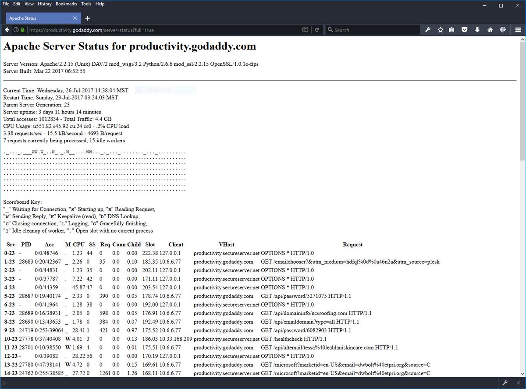
Task: Click '7 requests currently being processed' line
Action: tap(64, 141)
